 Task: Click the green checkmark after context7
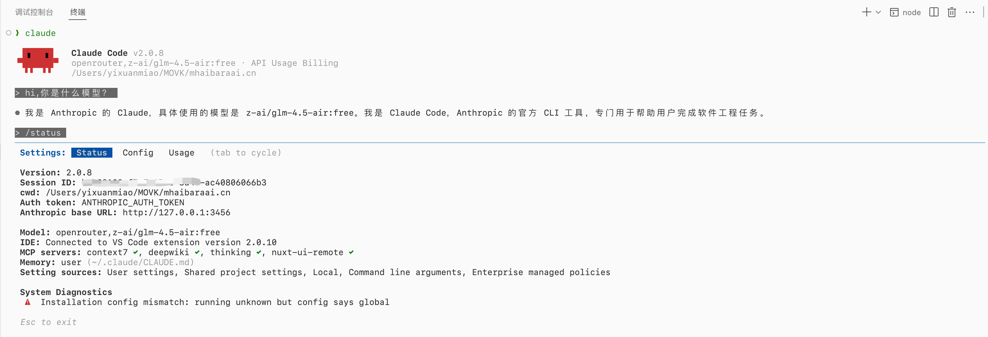click(135, 252)
